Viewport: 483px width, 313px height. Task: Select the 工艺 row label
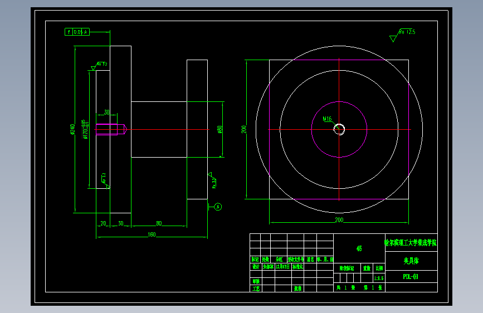256,288
